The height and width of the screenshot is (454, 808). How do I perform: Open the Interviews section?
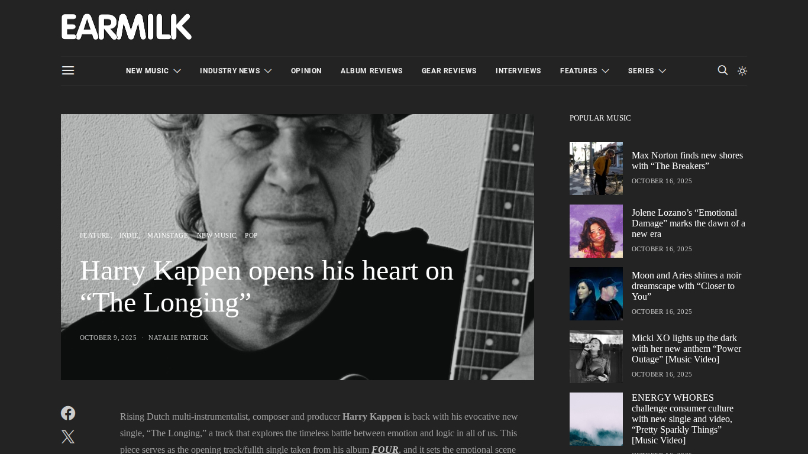tap(518, 71)
